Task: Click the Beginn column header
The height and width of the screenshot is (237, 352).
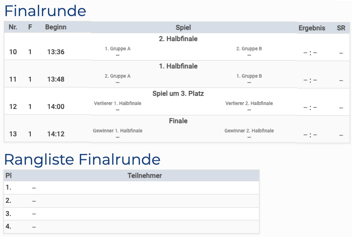Action: (56, 27)
